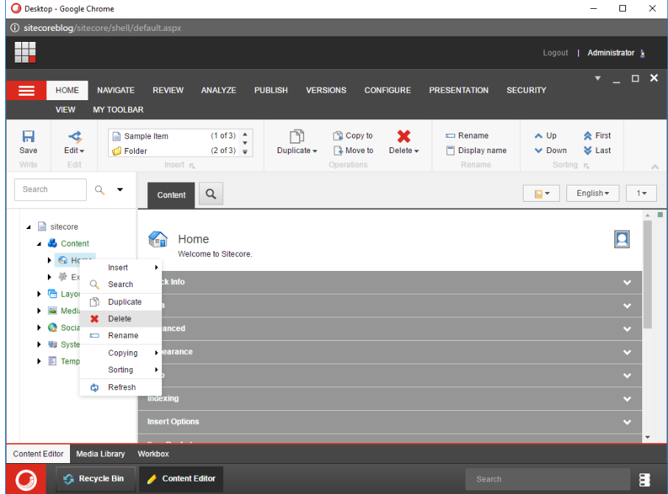Image resolution: width=668 pixels, height=494 pixels.
Task: Expand the Indexing section
Action: 390,398
